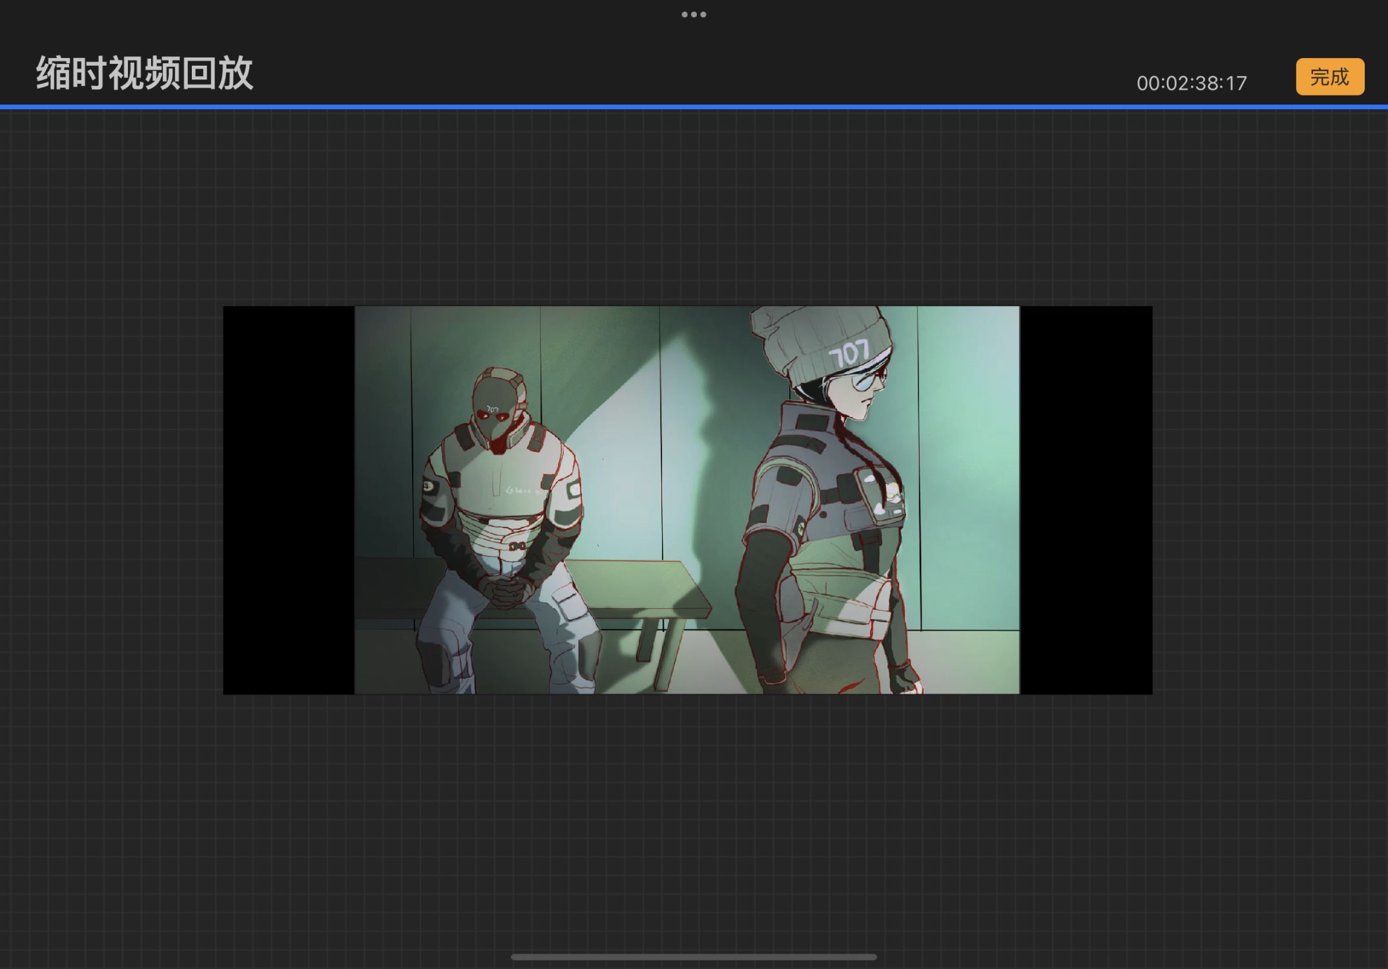
Task: Click the left black letterbox area
Action: point(288,500)
